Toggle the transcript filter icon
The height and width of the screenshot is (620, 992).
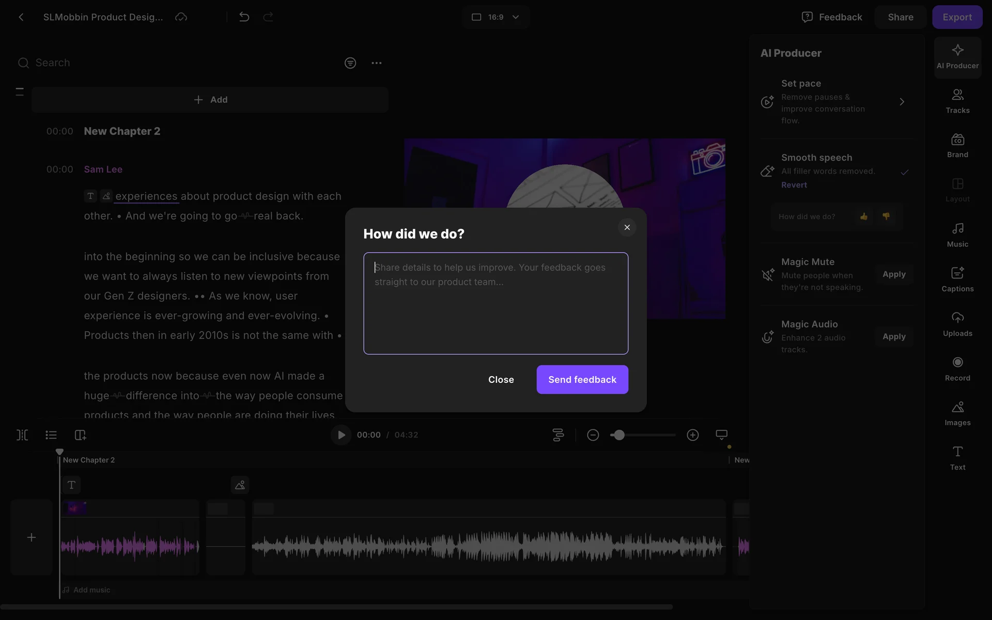click(x=350, y=63)
